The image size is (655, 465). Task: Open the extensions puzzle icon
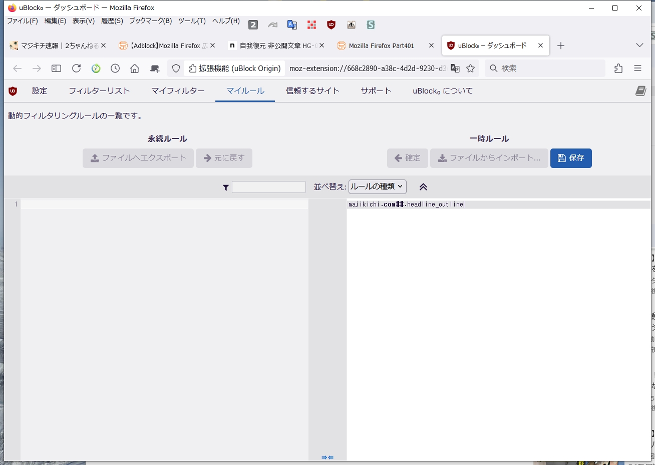(618, 68)
